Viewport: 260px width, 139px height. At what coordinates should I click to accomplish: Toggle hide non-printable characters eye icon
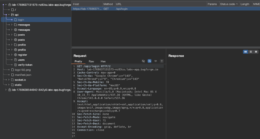(144, 61)
